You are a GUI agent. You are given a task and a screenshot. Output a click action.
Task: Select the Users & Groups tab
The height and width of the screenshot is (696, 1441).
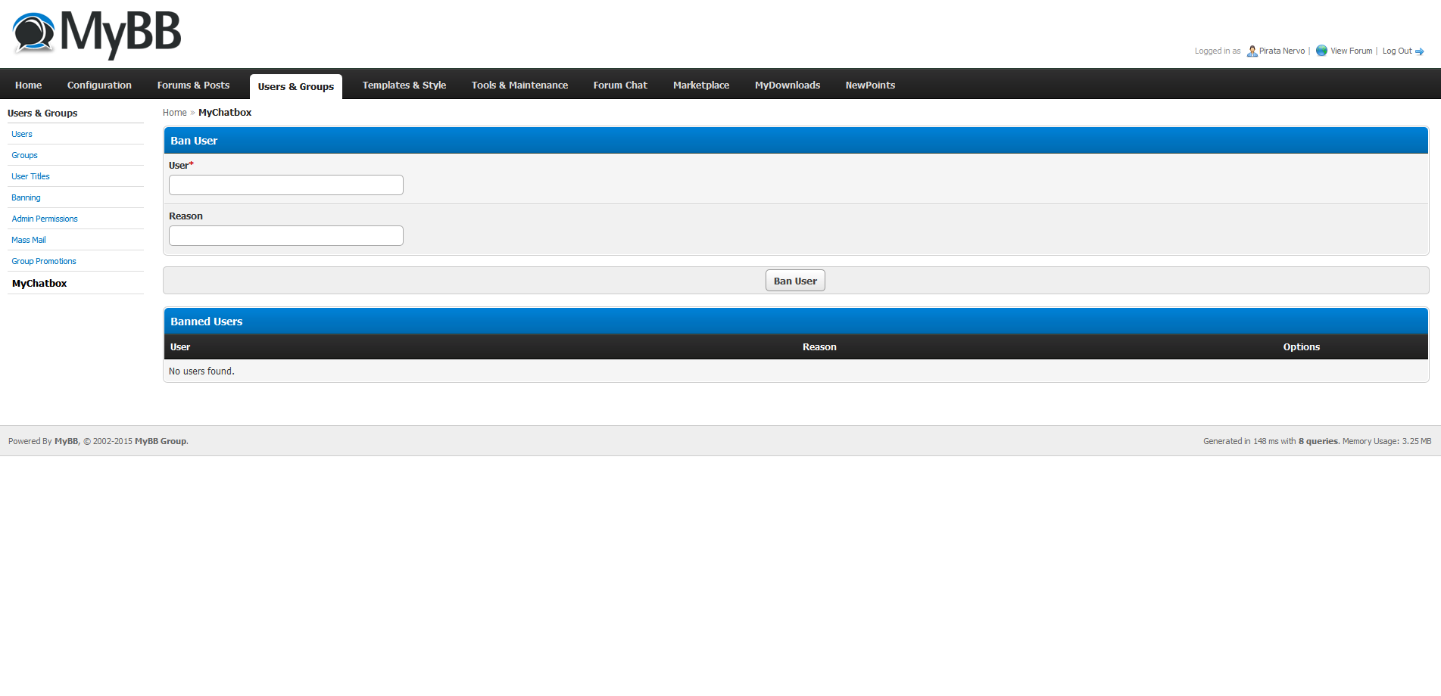coord(296,86)
